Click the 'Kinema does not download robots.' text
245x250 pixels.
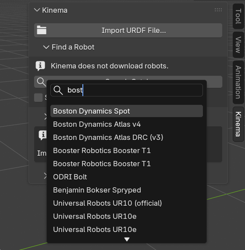point(110,66)
